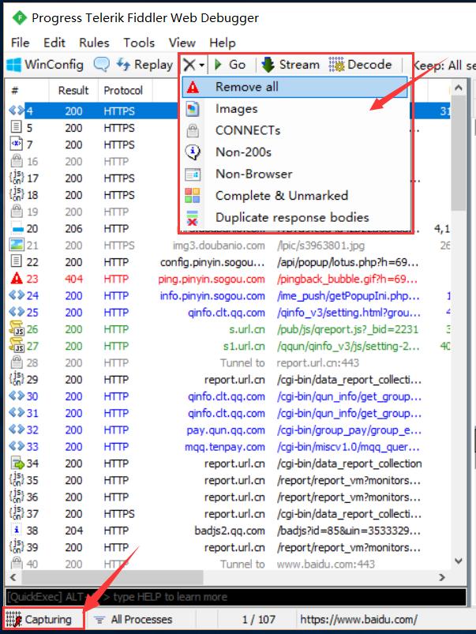Click the Decode grid icon
The height and width of the screenshot is (634, 476).
click(x=336, y=65)
